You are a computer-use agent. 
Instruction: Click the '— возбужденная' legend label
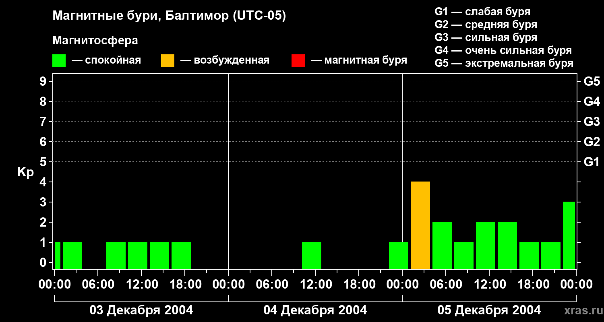coord(225,61)
